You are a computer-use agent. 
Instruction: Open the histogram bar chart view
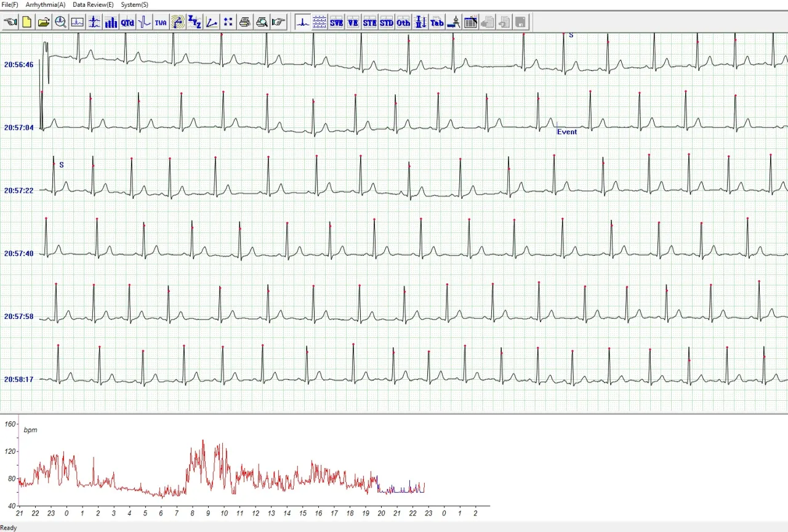coord(111,22)
